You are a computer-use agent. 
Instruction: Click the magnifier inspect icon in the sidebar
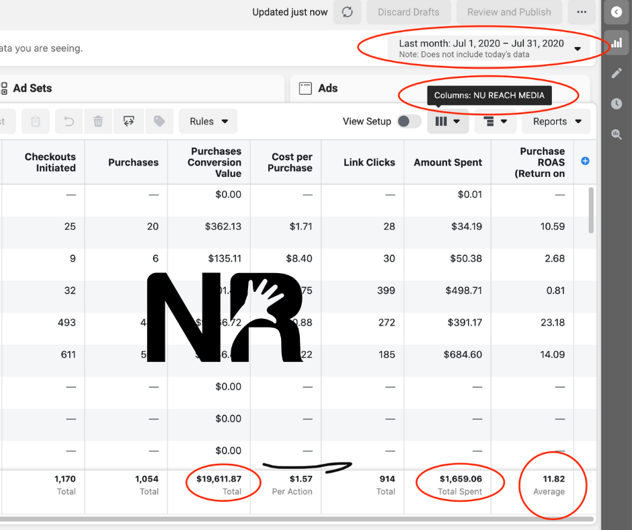[617, 135]
